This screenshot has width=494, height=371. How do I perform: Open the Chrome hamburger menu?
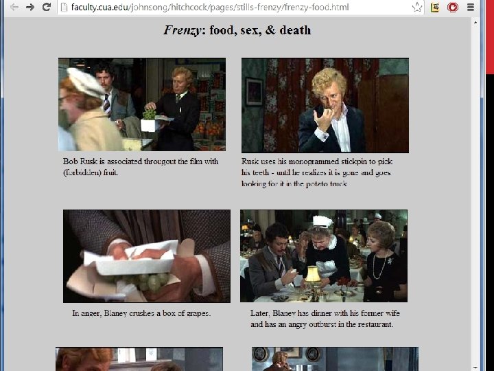click(x=471, y=7)
